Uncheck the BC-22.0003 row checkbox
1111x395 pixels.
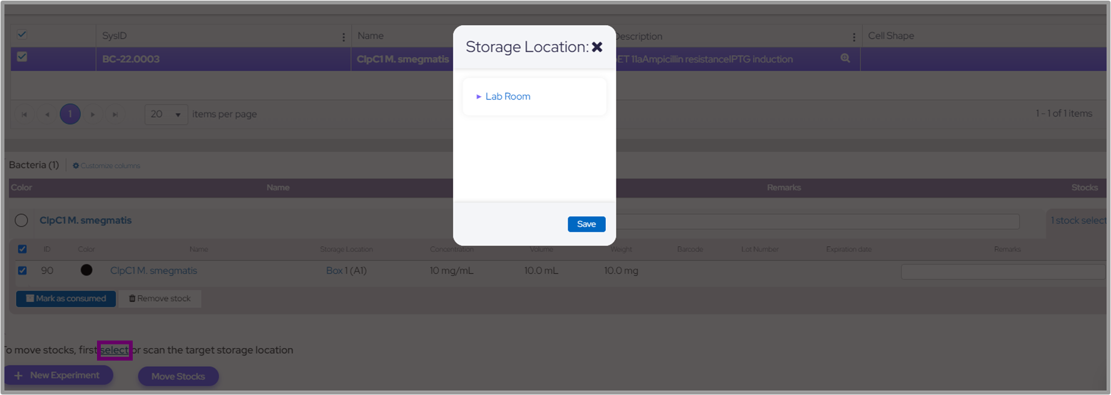22,57
